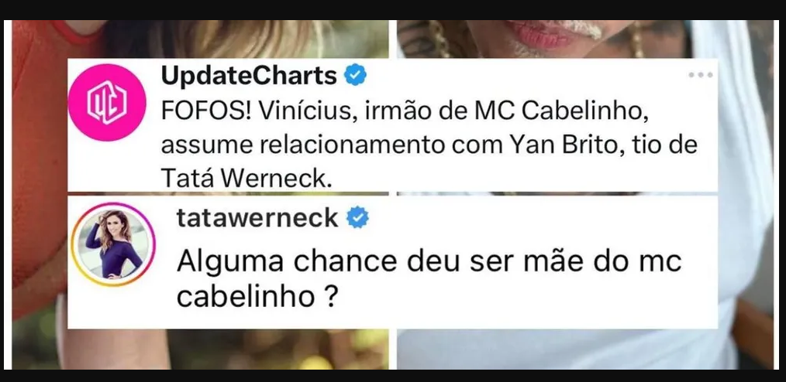Click the verified badge beside UpdateCharts
The height and width of the screenshot is (382, 786).
[x=355, y=76]
